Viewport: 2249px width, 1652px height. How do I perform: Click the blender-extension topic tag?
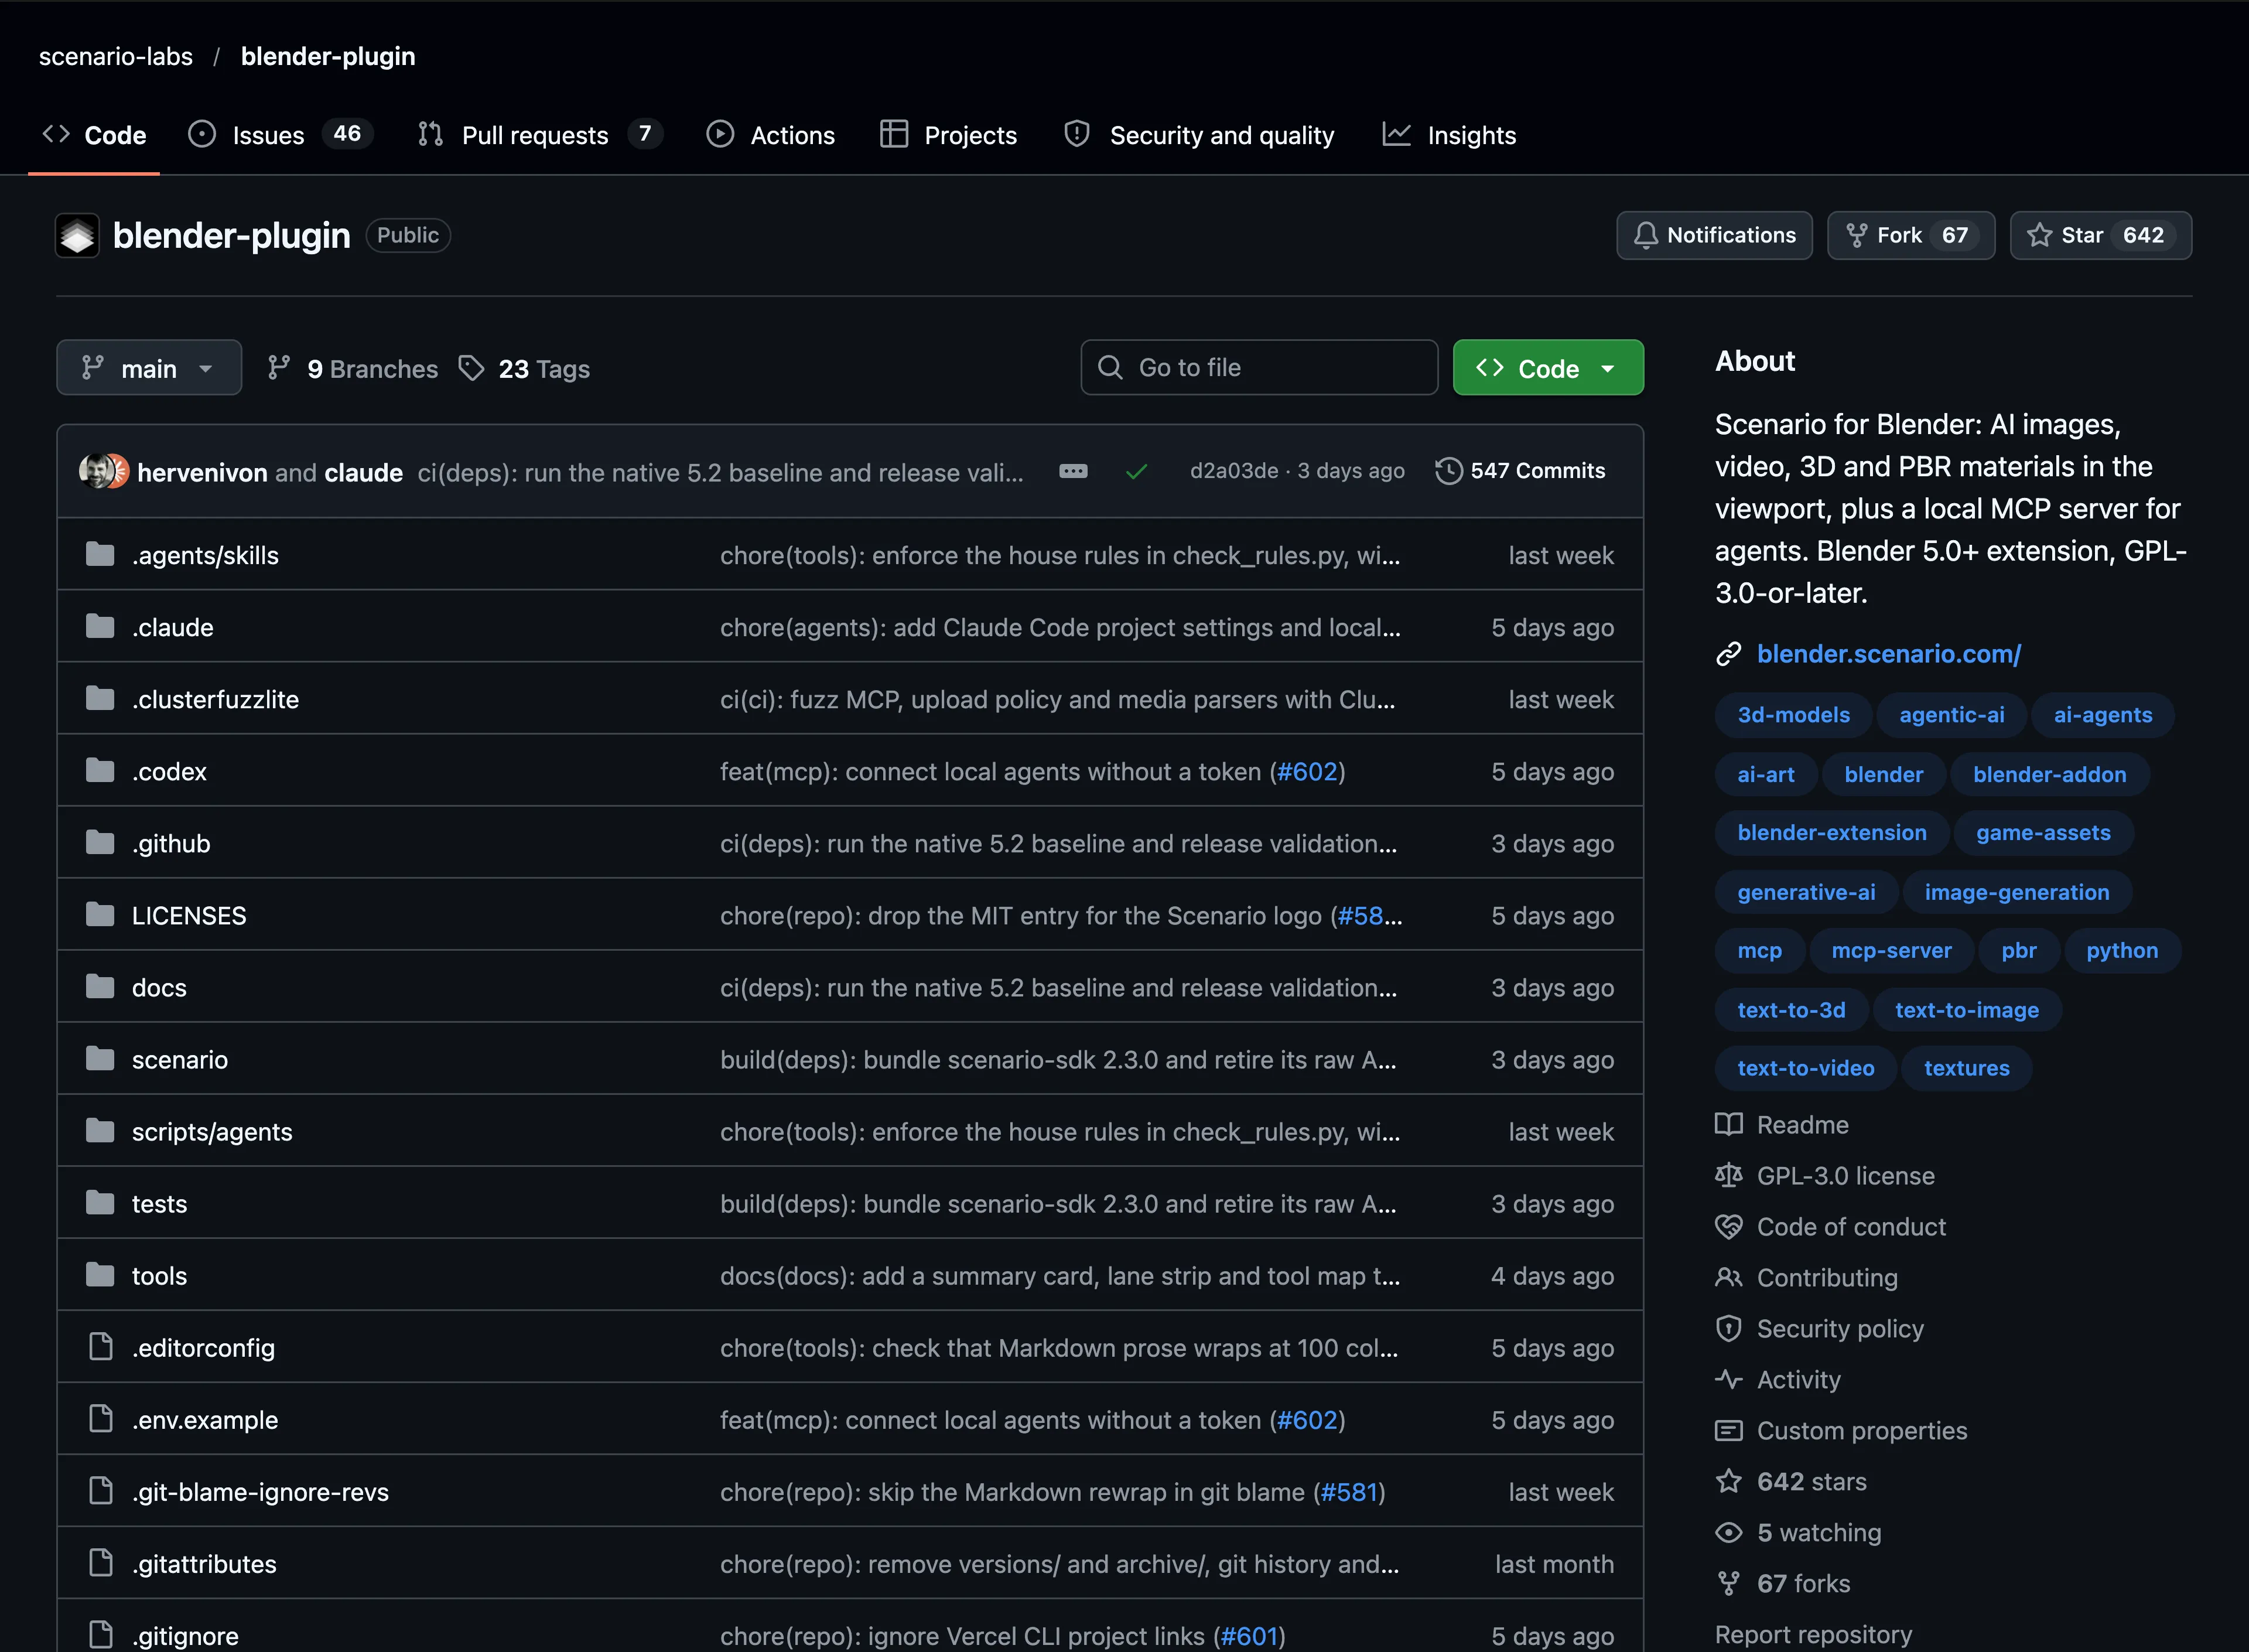(1831, 833)
